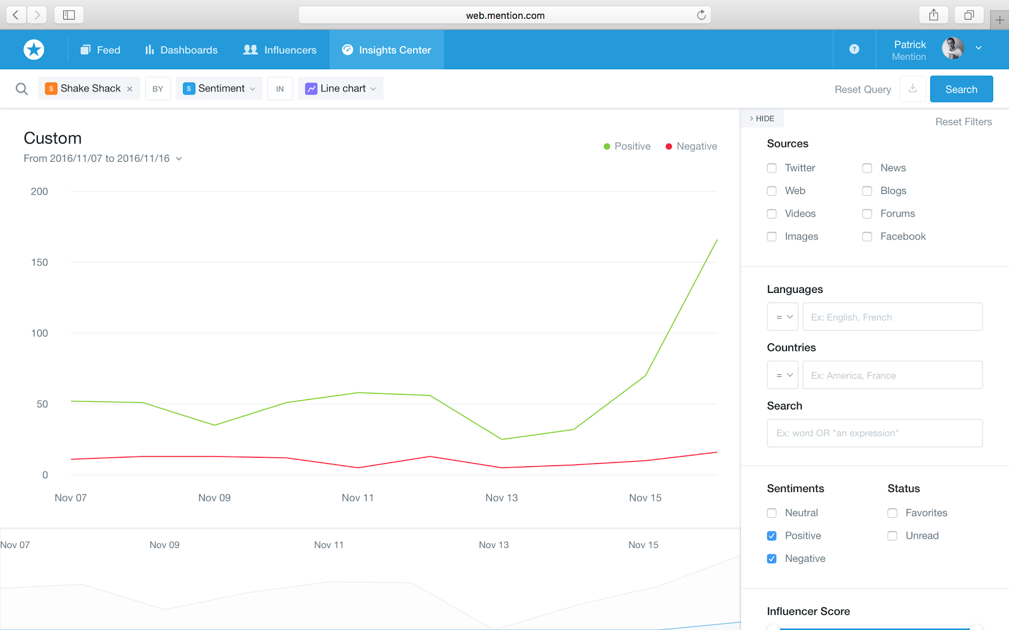Enable the Forums source checkbox
This screenshot has height=630, width=1009.
pos(867,214)
